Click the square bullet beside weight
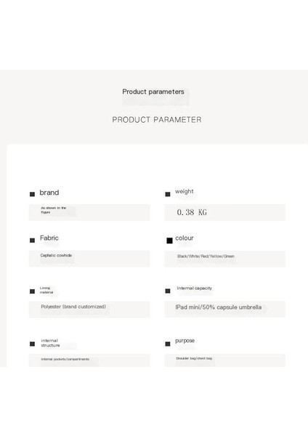Viewport: 308px width, 436px height. coord(168,194)
